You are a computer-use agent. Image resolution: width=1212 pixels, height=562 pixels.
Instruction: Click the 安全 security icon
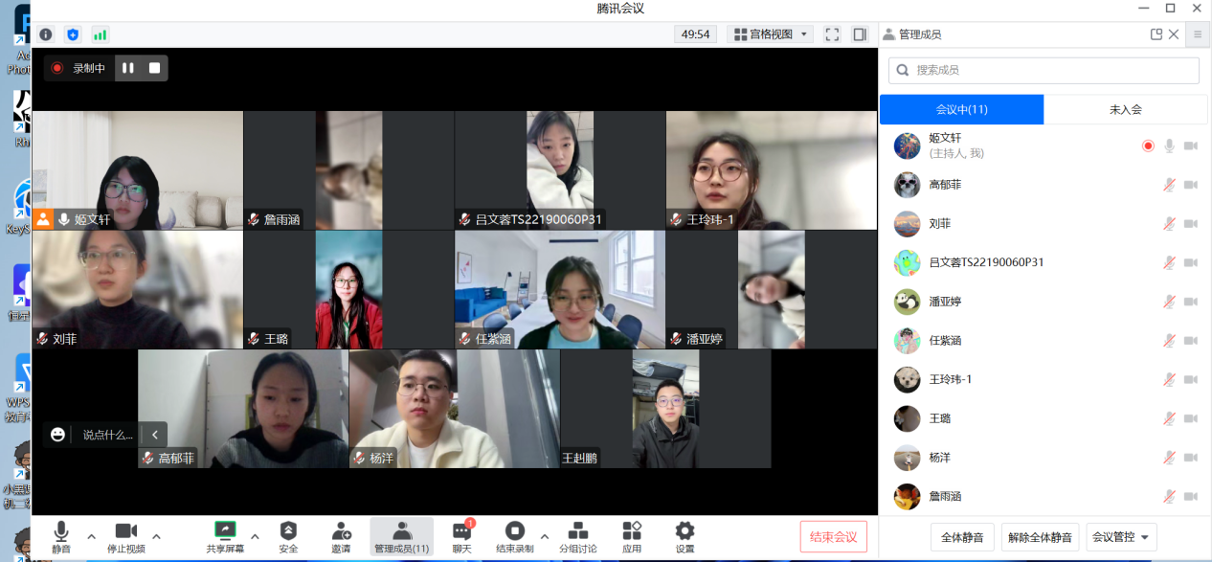click(x=288, y=533)
